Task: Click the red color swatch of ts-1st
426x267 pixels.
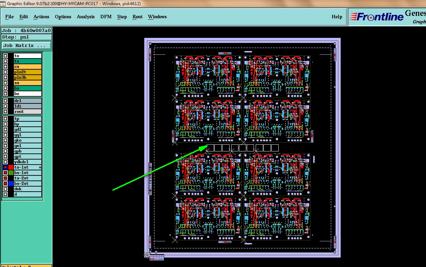Action: click(x=11, y=167)
